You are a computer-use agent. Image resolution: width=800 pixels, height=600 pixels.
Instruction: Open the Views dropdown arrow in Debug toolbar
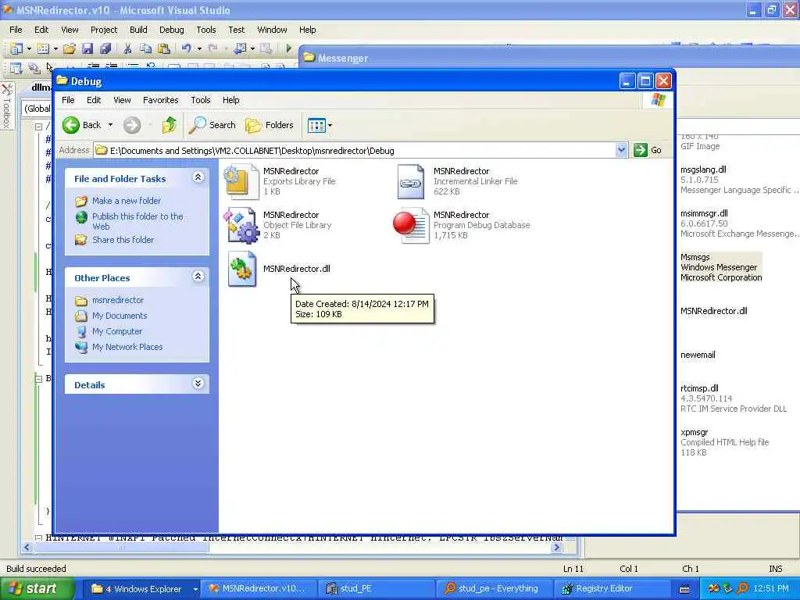pyautogui.click(x=330, y=125)
